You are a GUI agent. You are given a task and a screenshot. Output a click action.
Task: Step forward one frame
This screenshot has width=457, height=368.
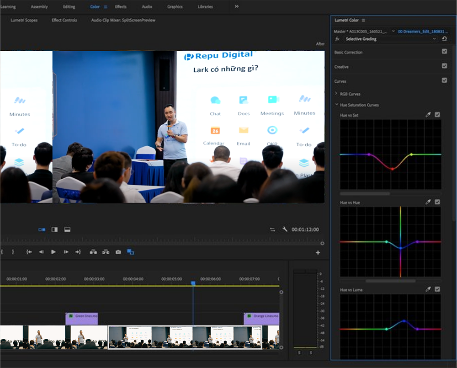point(66,252)
